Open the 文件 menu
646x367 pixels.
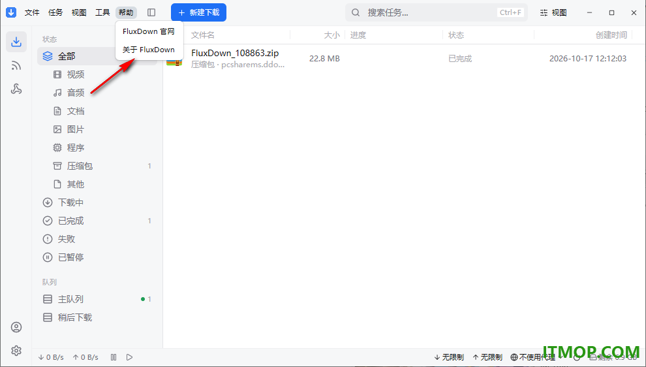point(32,12)
